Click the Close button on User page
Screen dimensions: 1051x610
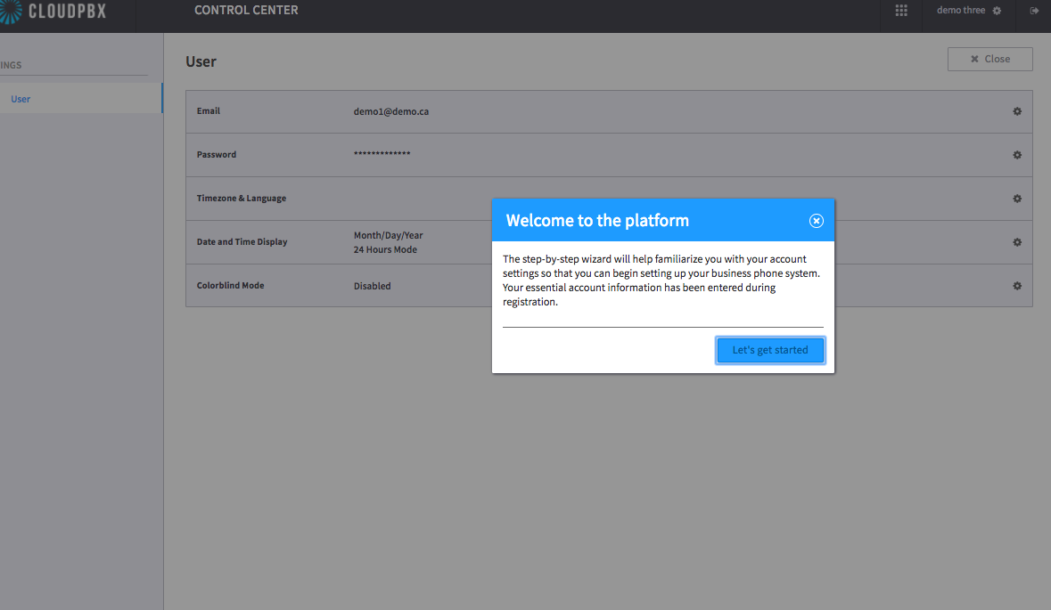coord(990,59)
